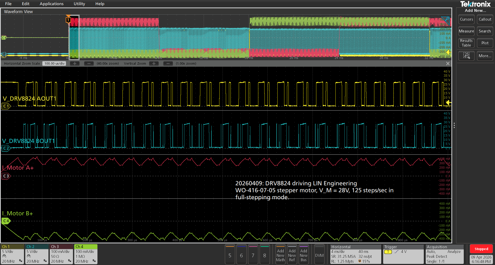Screen dimensions: 495x265
Task: Click the Ch 1 probe coupling icon
Action: pos(4,256)
